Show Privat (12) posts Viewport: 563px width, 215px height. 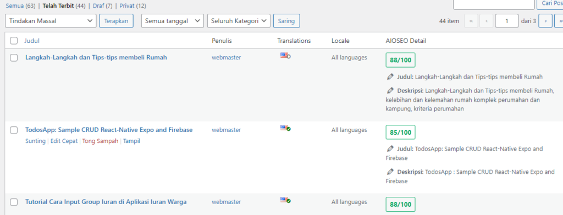tap(133, 5)
